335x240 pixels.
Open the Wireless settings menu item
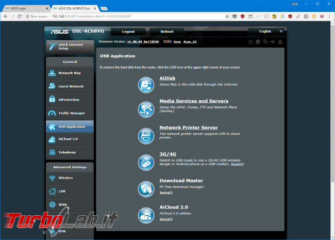pos(70,178)
